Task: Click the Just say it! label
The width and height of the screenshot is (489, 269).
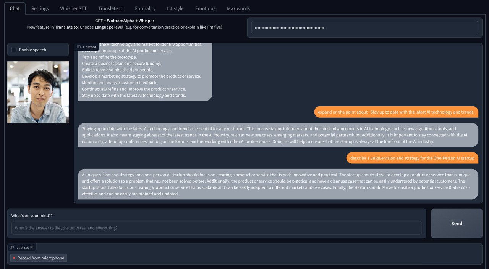Action: pyautogui.click(x=24, y=247)
